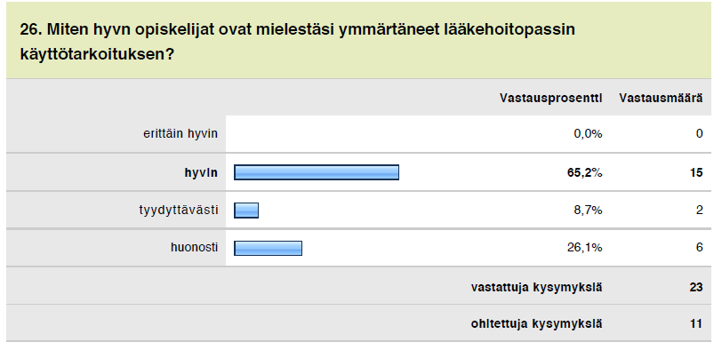Click the 'huonosti' row label
Viewport: 714px width, 350px height.
tap(194, 247)
